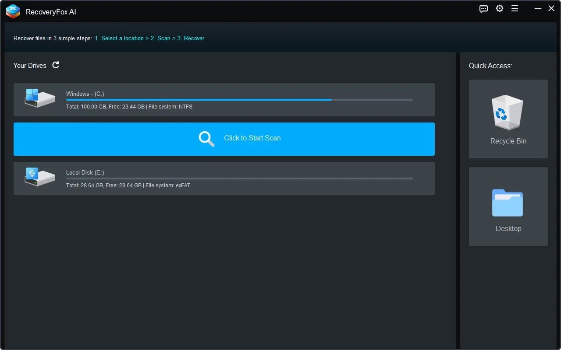The width and height of the screenshot is (561, 350).
Task: Click the C: drive usage bar
Action: tap(239, 100)
